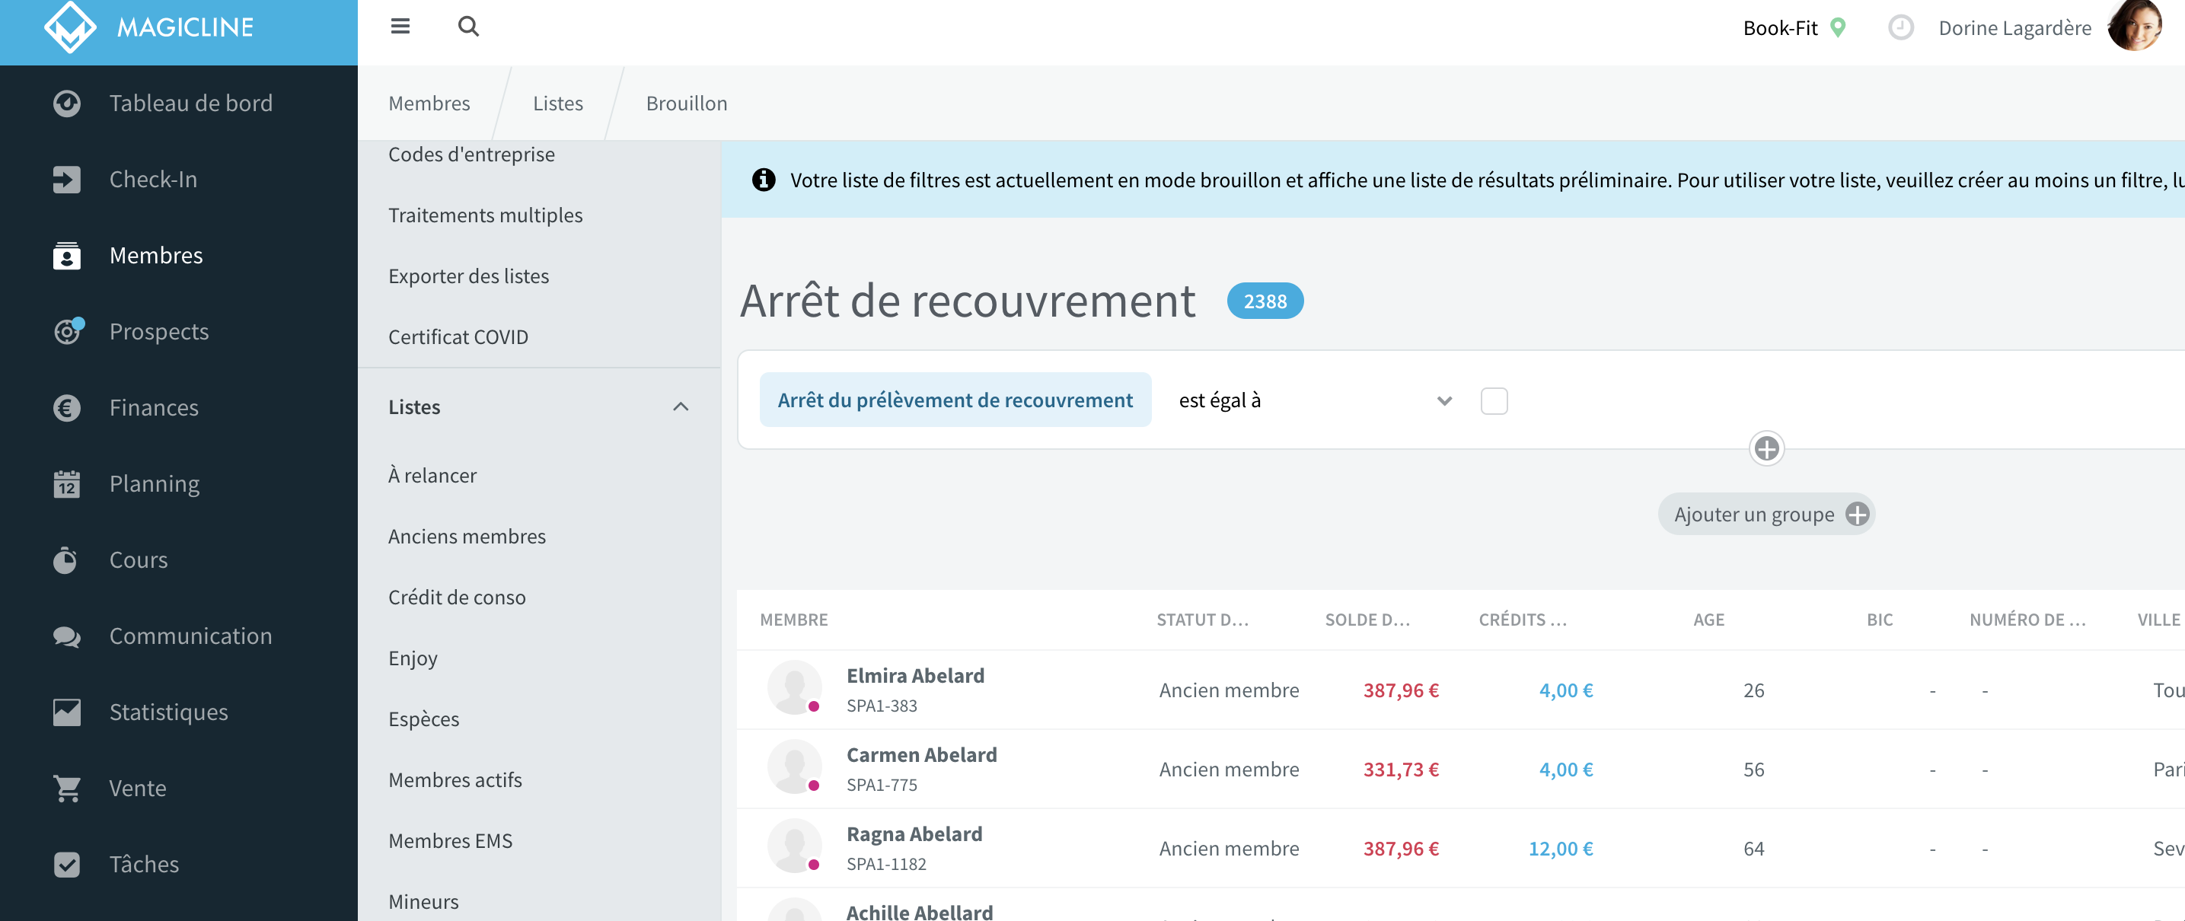Image resolution: width=2185 pixels, height=921 pixels.
Task: Open the Enjoy list
Action: [x=413, y=658]
